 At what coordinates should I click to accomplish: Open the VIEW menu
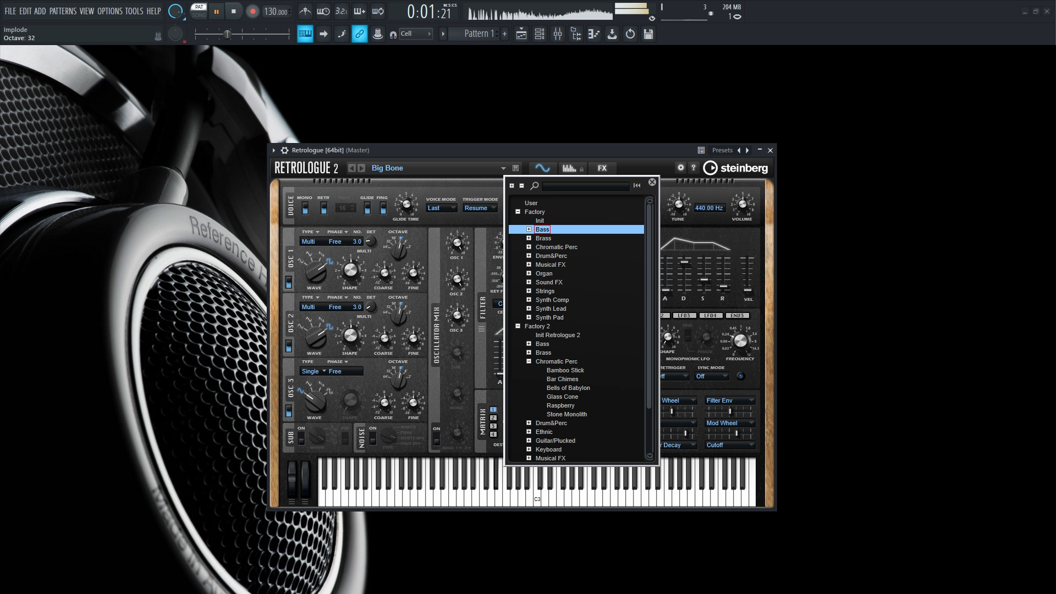click(x=87, y=11)
